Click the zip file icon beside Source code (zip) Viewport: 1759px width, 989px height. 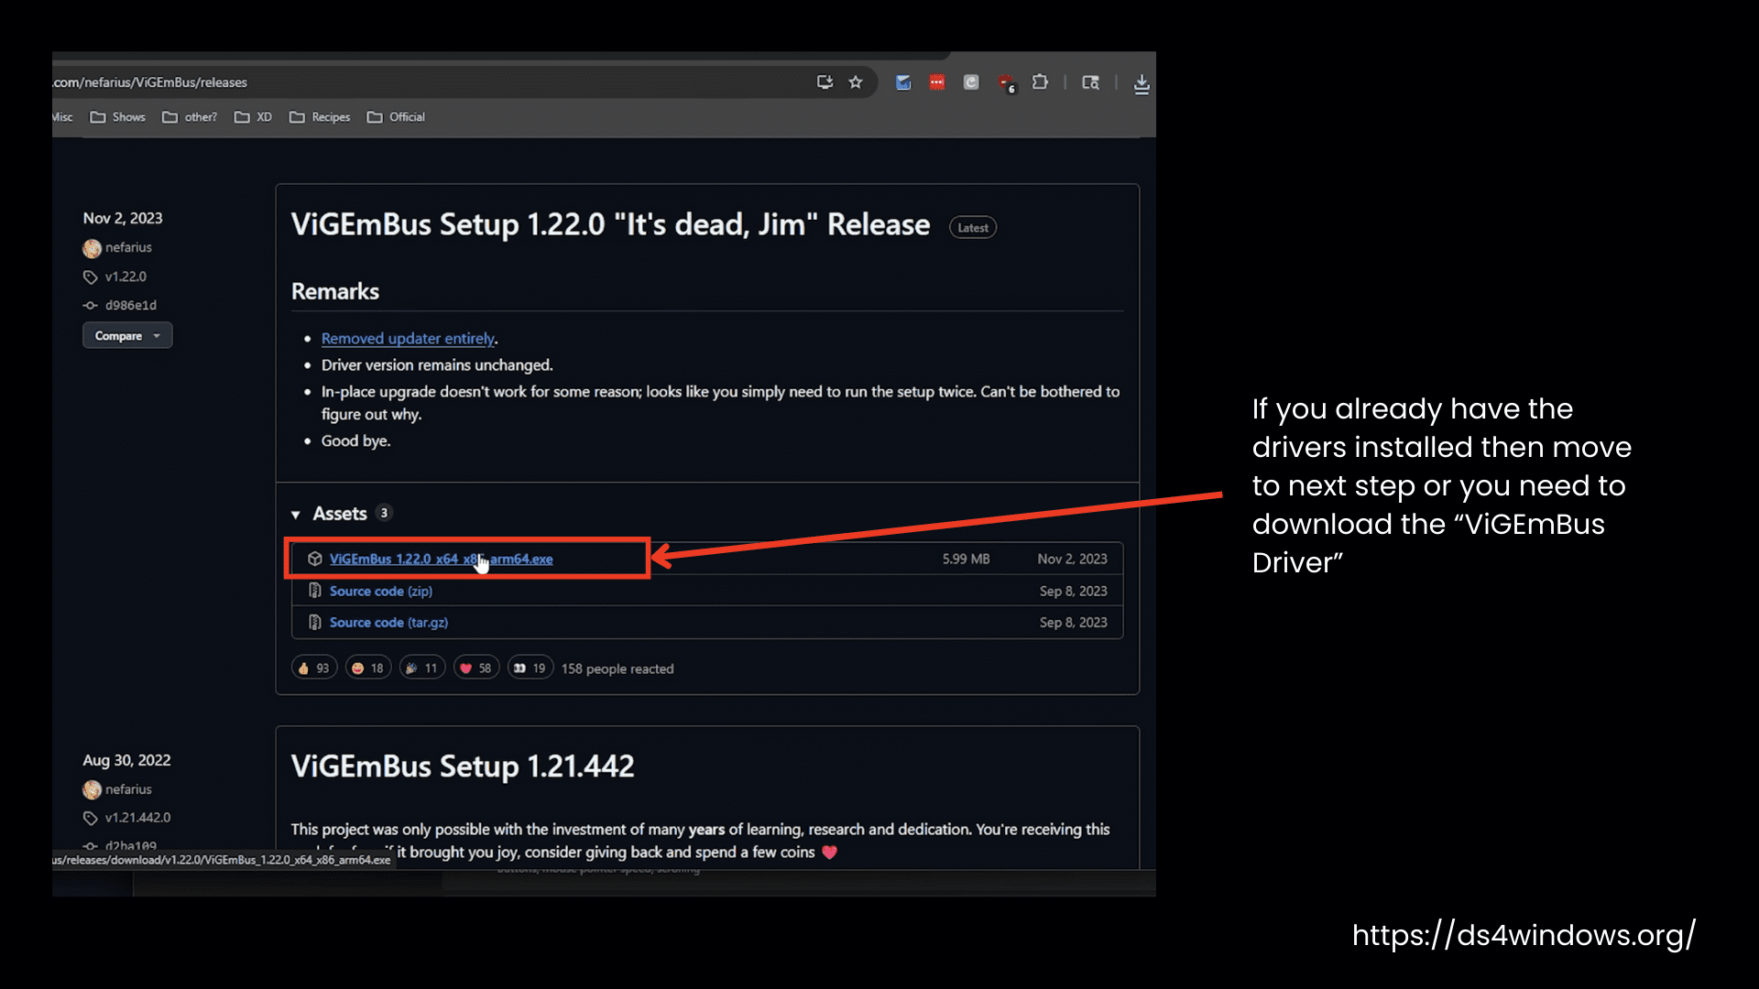(315, 591)
